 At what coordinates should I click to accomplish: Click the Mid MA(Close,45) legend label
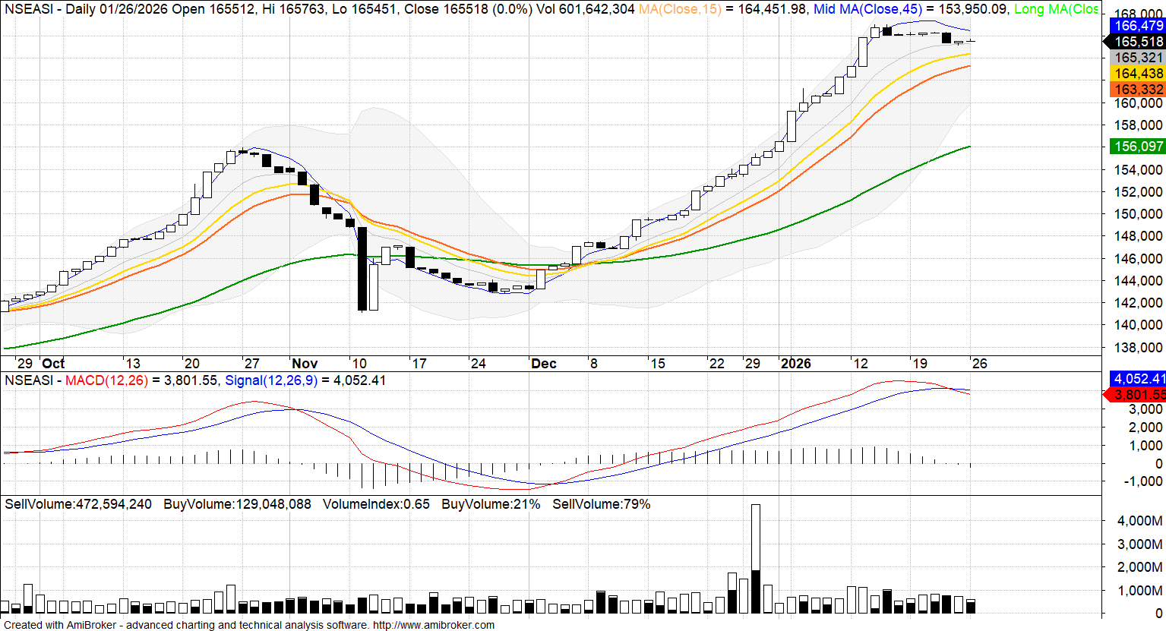[x=867, y=9]
